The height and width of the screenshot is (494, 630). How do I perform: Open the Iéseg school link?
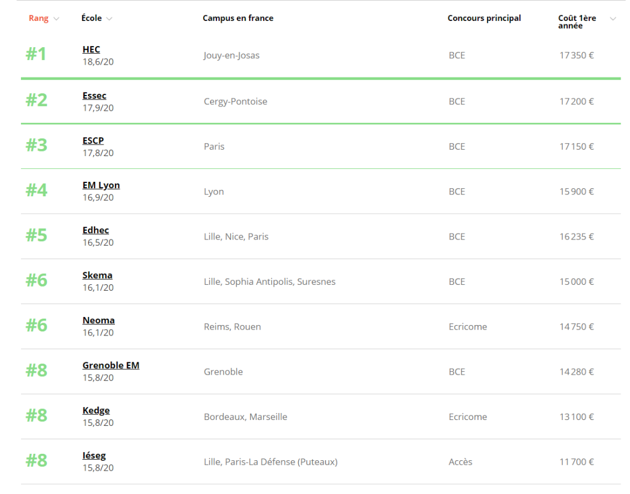(94, 456)
